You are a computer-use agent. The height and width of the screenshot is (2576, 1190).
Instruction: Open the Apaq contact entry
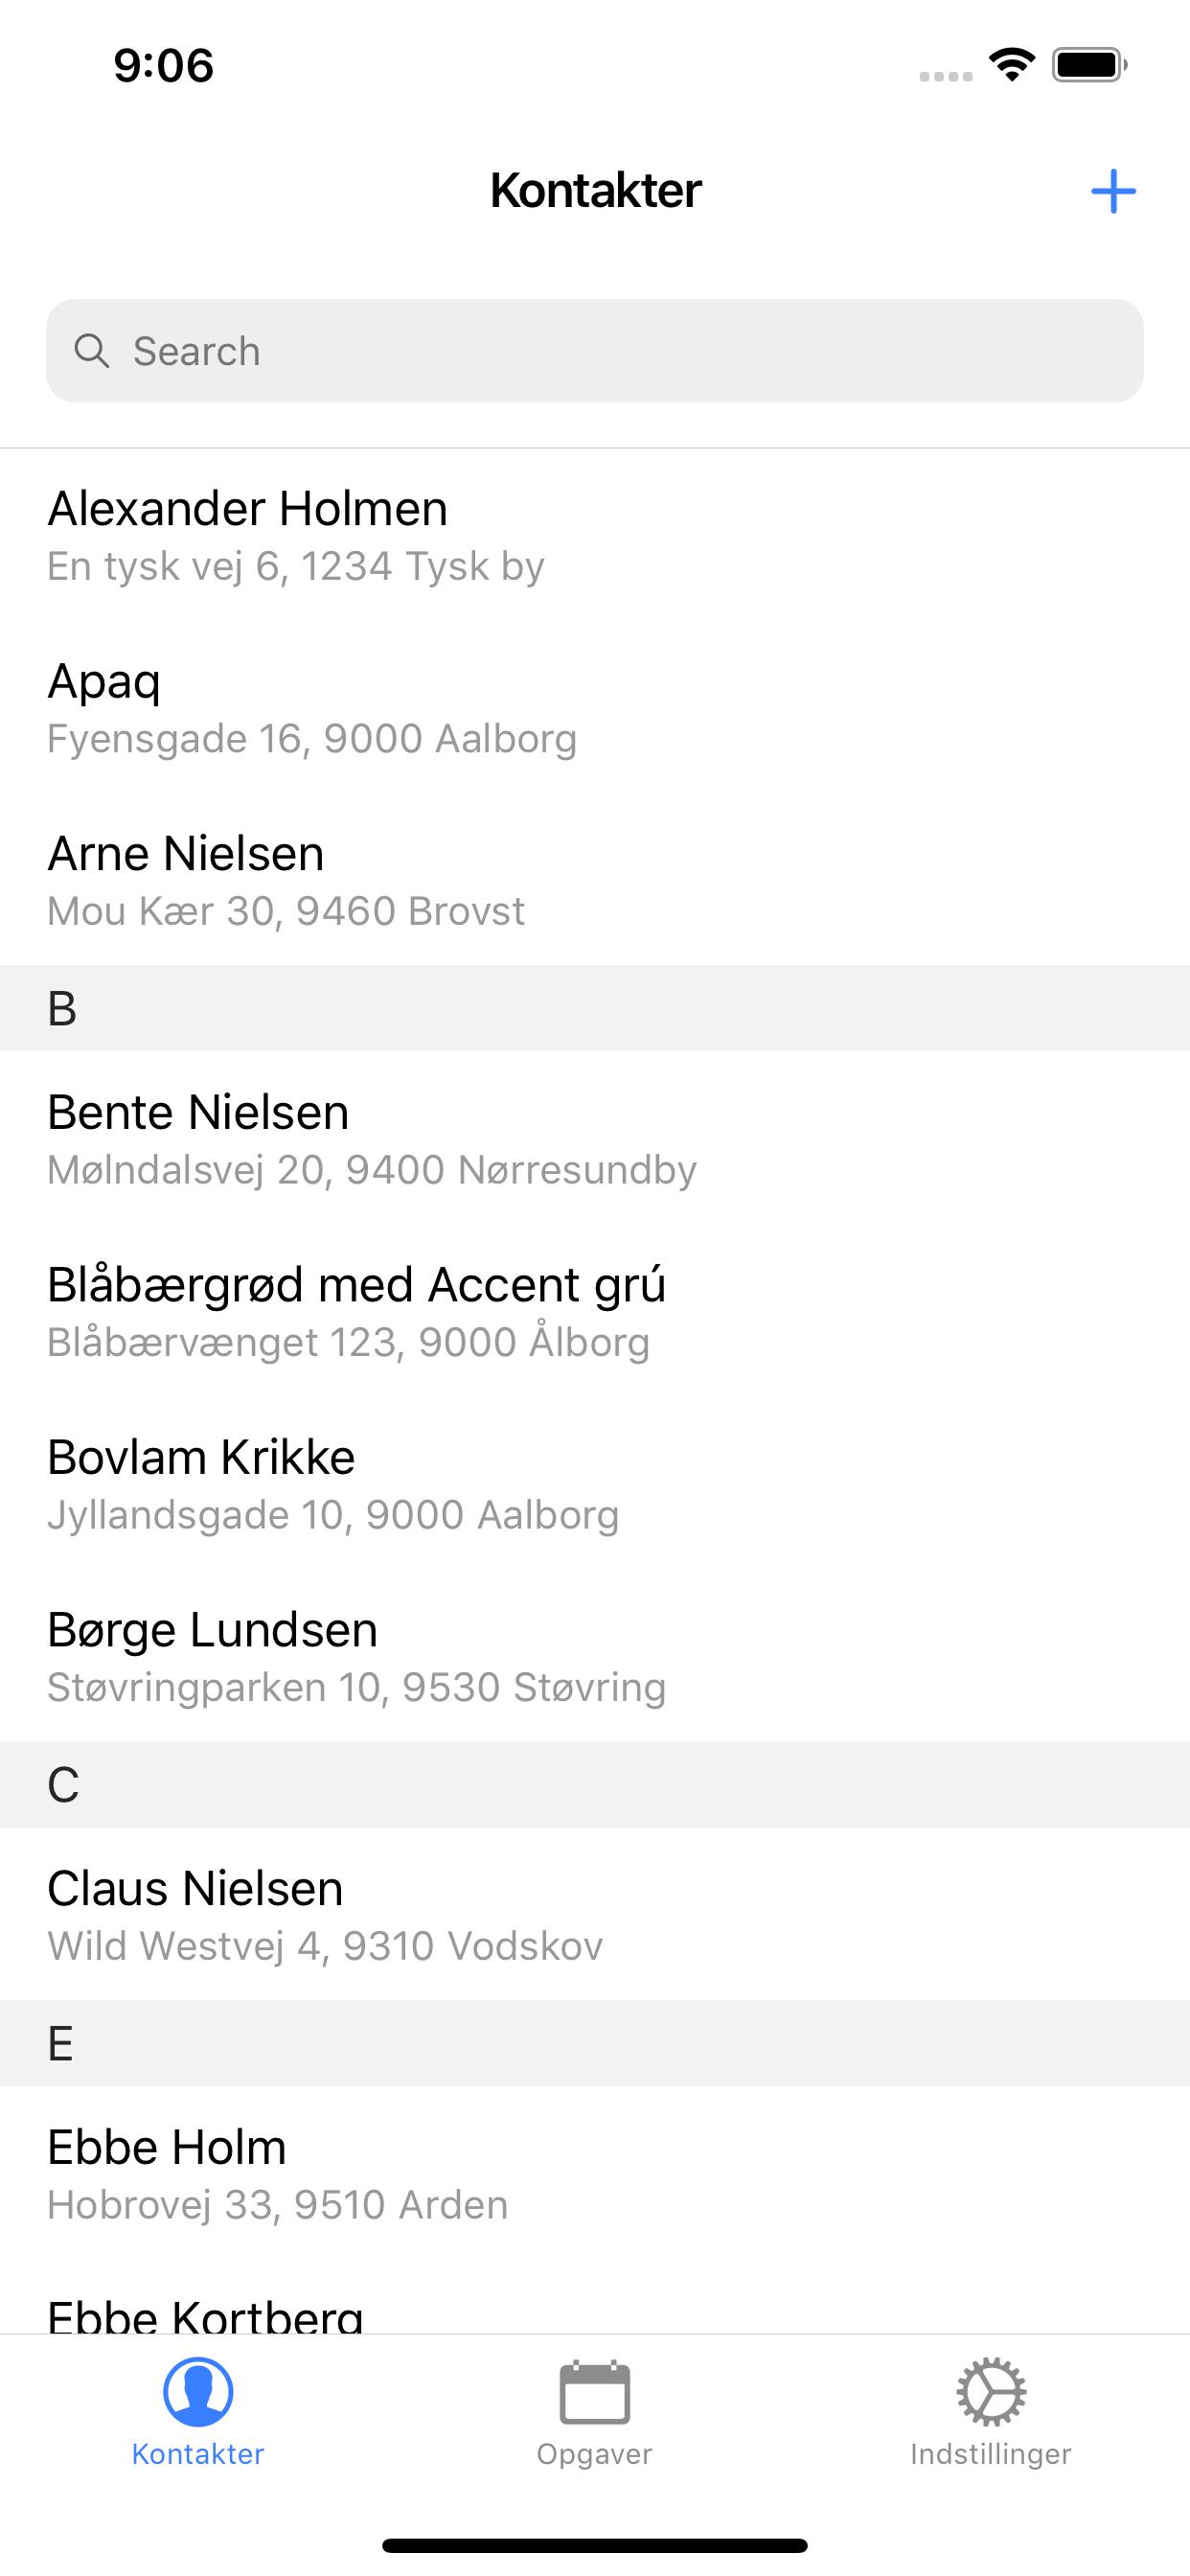(595, 708)
